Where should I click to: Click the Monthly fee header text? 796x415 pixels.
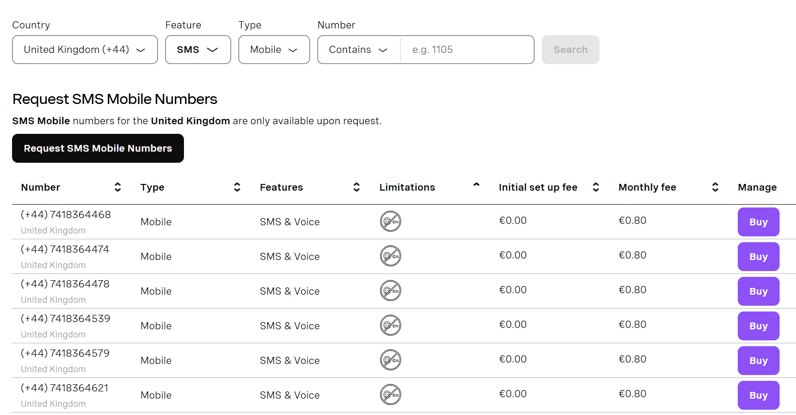(x=647, y=187)
